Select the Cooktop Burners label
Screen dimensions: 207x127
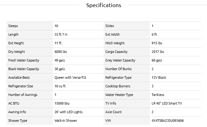pos(118,86)
